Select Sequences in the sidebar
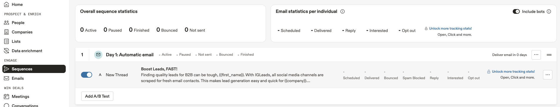The width and height of the screenshot is (560, 107). tap(34, 69)
